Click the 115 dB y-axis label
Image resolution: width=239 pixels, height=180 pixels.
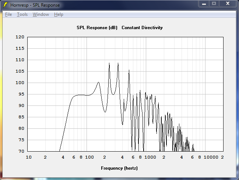coord(20,48)
